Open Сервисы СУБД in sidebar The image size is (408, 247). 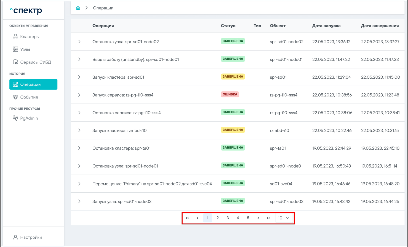coord(35,62)
